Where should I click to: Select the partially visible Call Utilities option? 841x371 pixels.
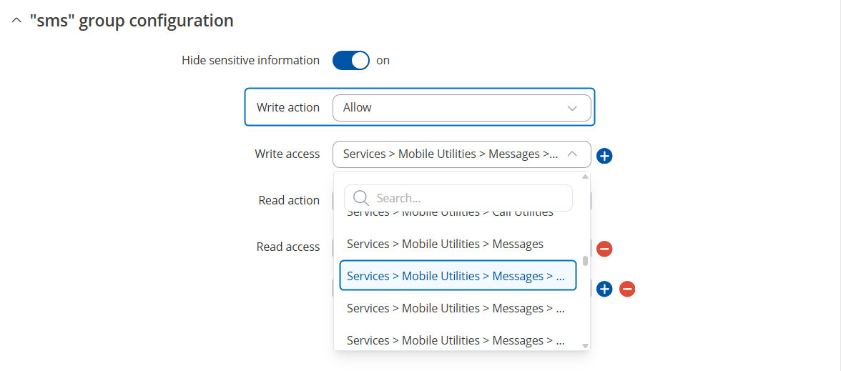click(450, 213)
